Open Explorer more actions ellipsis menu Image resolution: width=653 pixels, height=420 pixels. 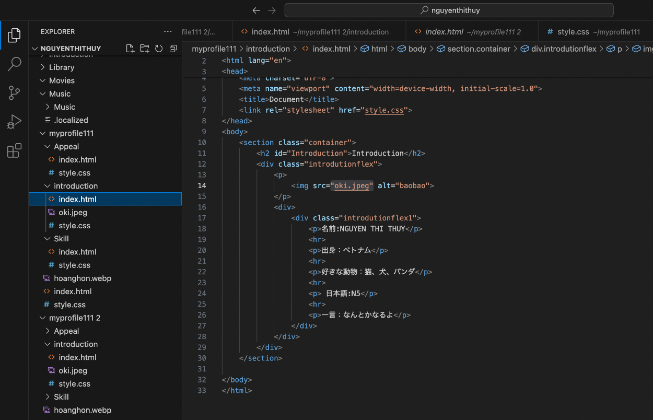coord(168,32)
